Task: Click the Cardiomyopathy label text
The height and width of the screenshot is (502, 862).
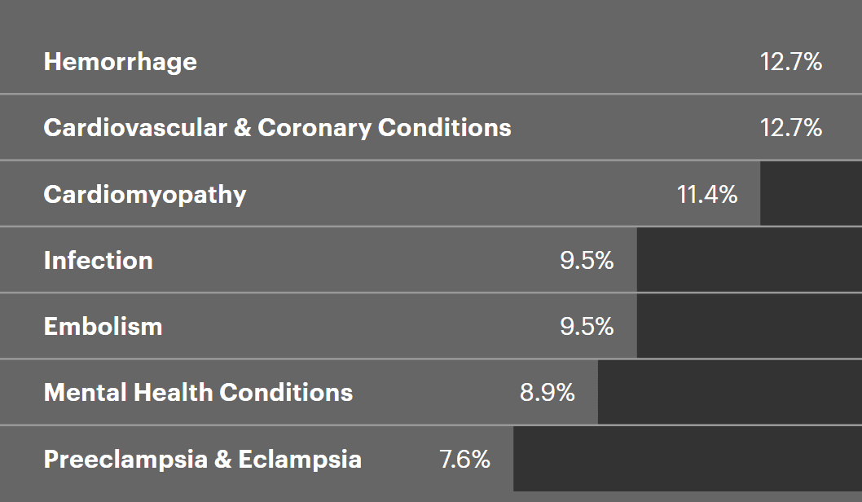Action: click(144, 195)
